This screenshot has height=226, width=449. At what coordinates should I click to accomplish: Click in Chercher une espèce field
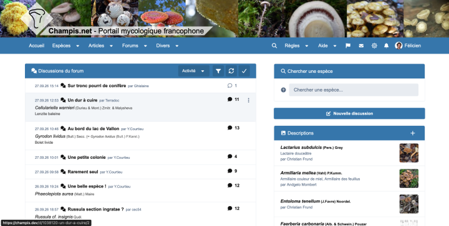[x=354, y=90]
